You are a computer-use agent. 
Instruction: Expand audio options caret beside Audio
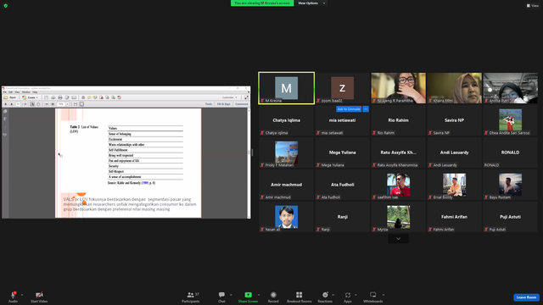(22, 295)
